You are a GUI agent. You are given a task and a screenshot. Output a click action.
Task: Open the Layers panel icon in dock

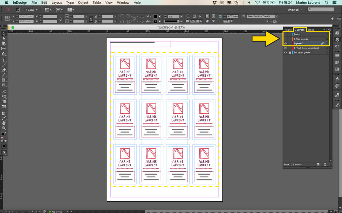click(x=337, y=39)
